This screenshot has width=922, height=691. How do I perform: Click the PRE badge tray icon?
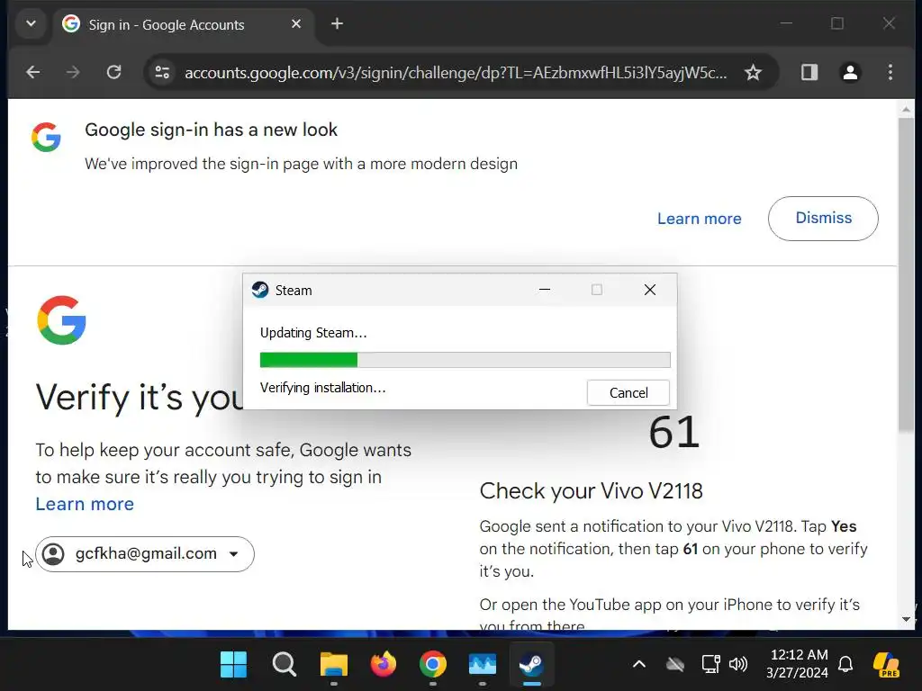[x=886, y=665]
